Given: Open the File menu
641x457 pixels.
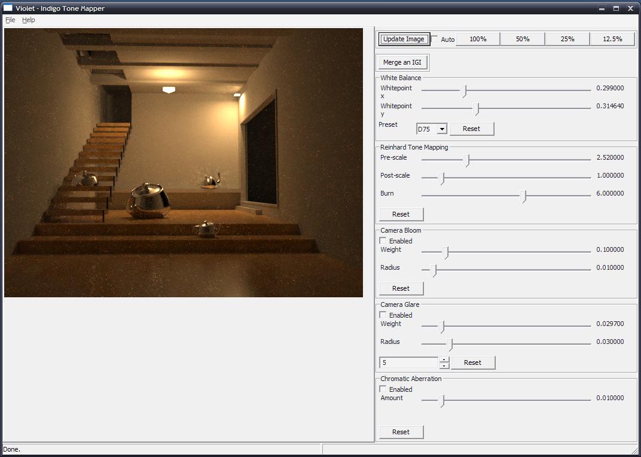Looking at the screenshot, I should [x=10, y=20].
